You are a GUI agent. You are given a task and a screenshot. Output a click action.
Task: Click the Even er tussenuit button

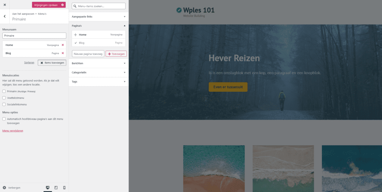[x=228, y=87]
